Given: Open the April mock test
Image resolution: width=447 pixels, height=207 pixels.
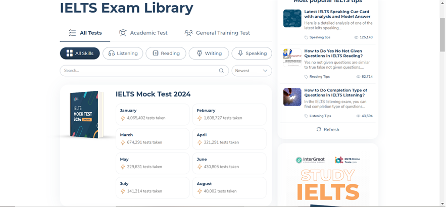Looking at the screenshot, I should click(x=229, y=139).
